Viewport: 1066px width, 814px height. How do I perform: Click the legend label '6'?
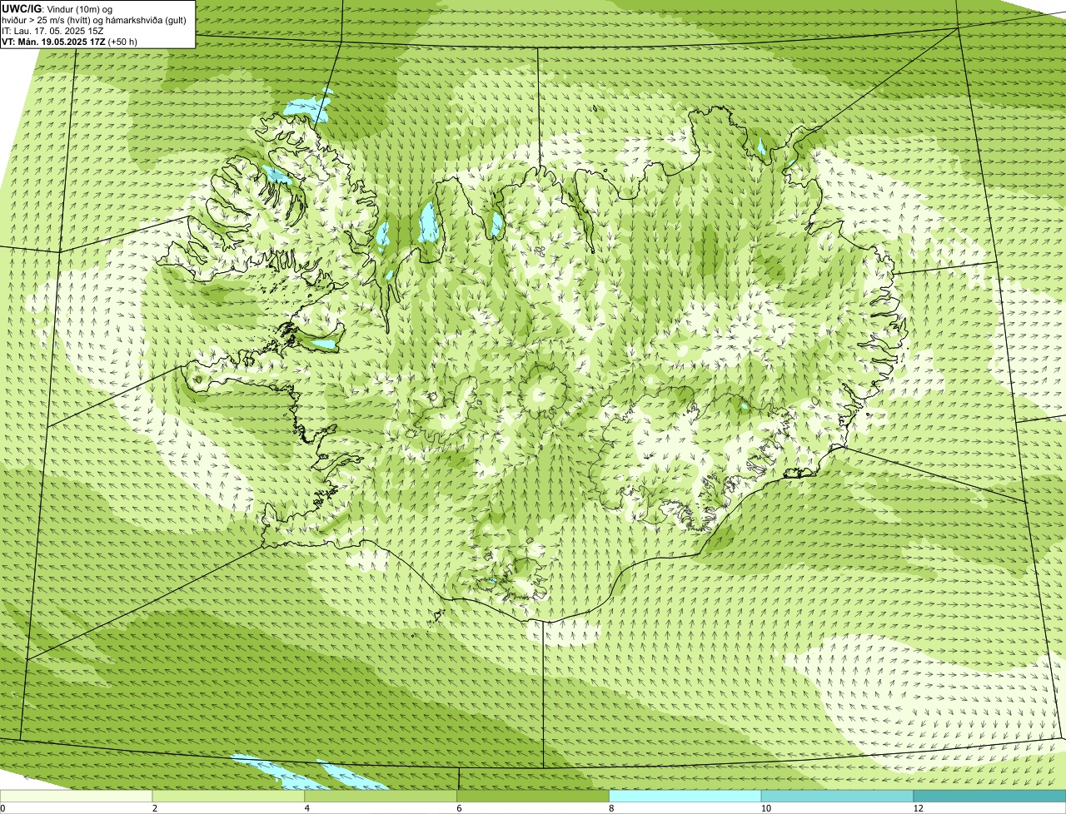pos(459,809)
